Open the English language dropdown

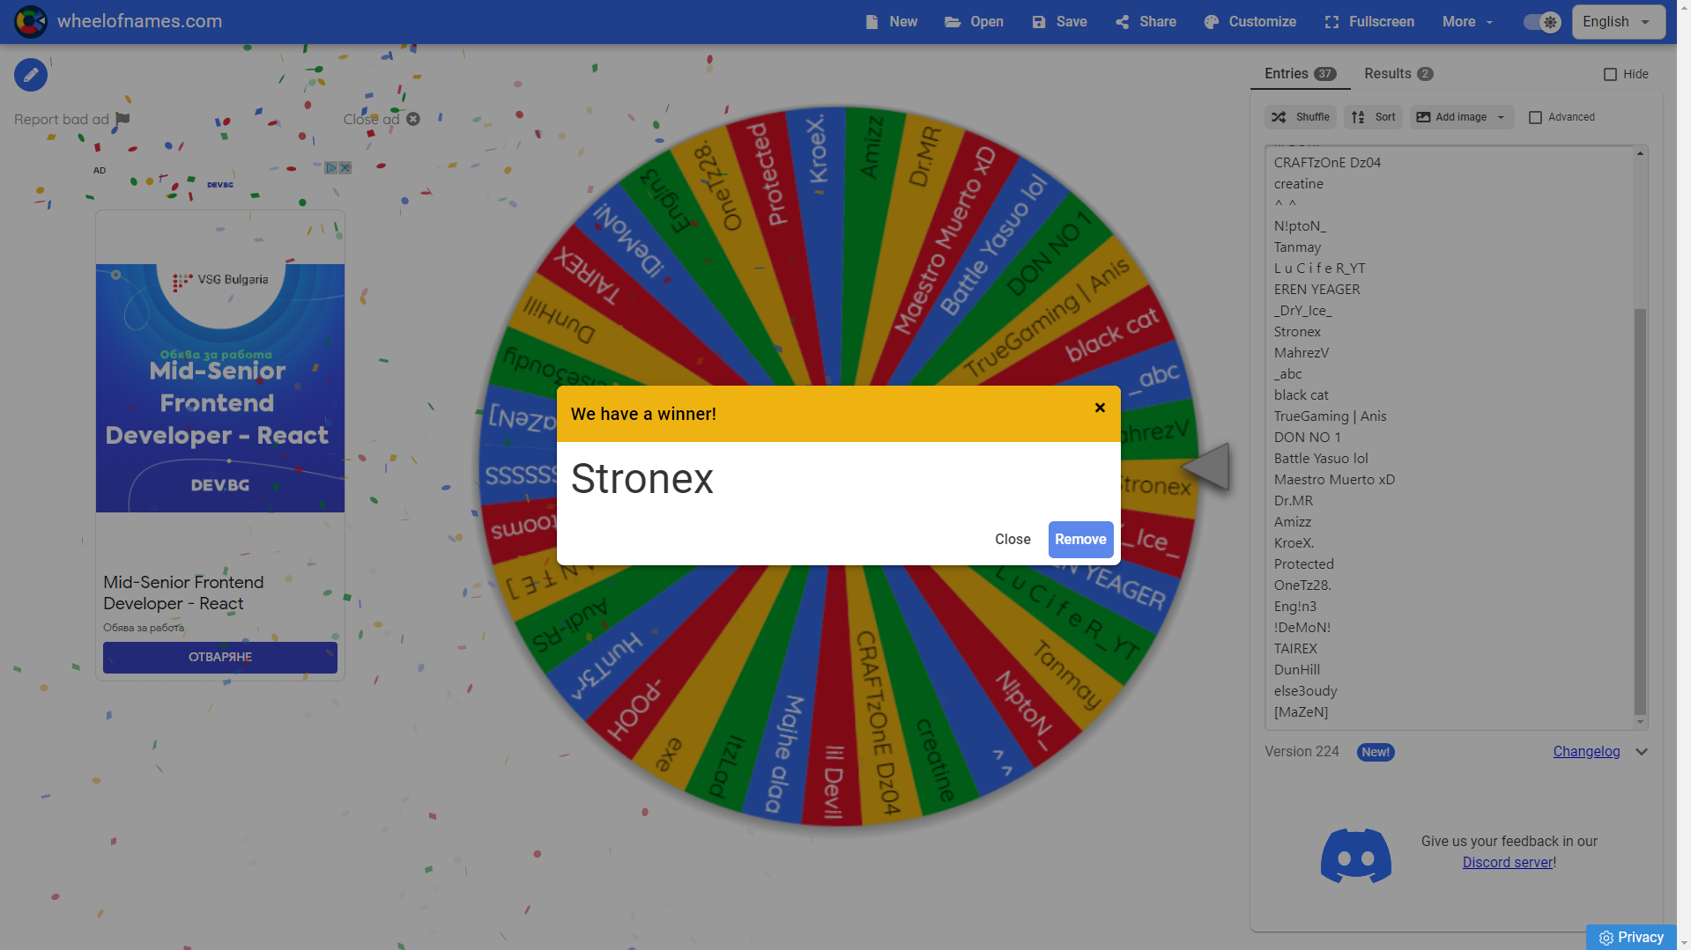pyautogui.click(x=1618, y=22)
